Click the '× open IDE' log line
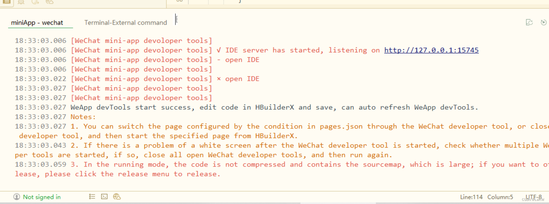Viewport: 549px width, 204px height. pyautogui.click(x=137, y=79)
